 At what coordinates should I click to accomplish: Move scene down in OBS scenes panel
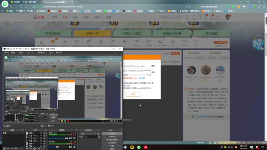(x=16, y=149)
